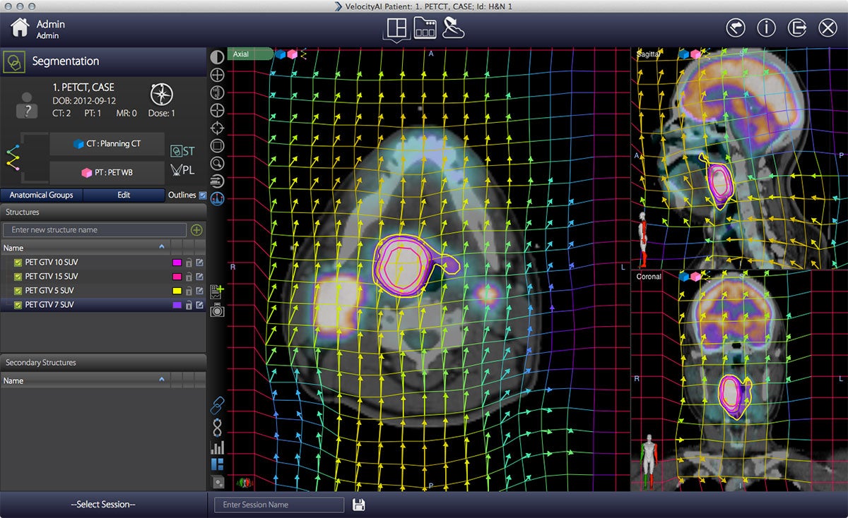Viewport: 848px width, 518px height.
Task: Take a screenshot with the camera icon
Action: point(217,309)
